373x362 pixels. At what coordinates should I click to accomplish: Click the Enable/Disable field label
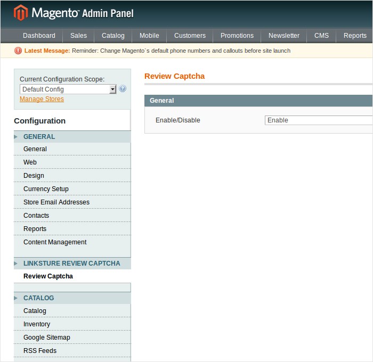(x=177, y=120)
